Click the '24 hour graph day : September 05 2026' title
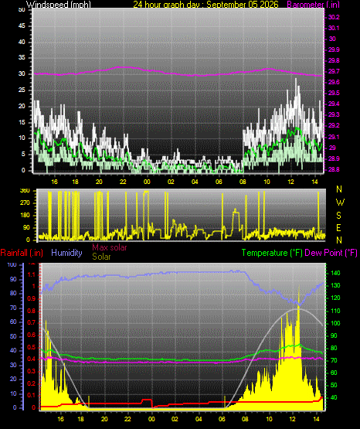This screenshot has width=360, height=429. coord(205,4)
